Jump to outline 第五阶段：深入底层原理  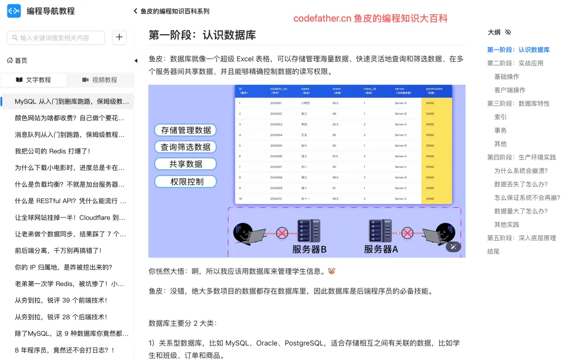521,238
